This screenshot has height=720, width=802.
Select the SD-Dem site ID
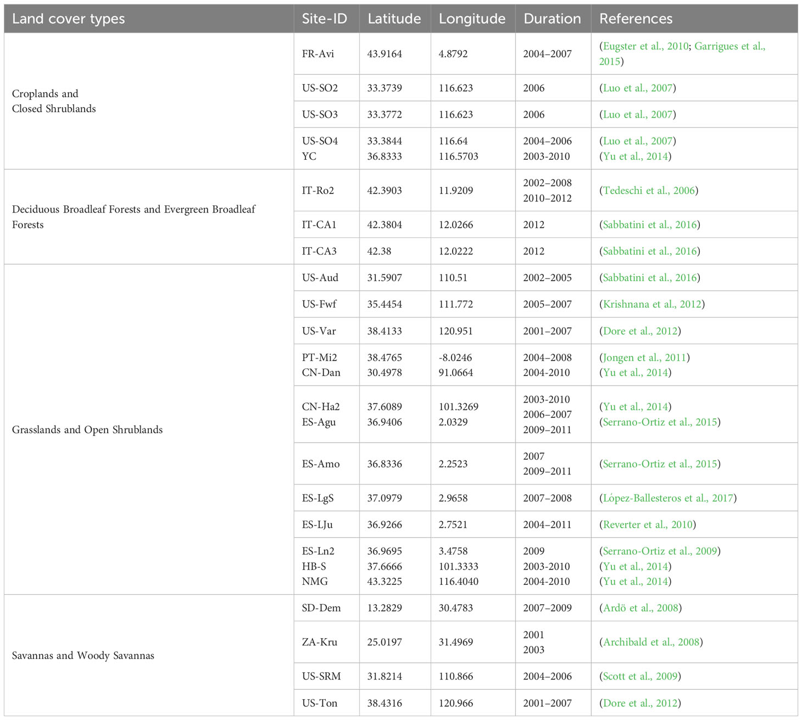321,608
